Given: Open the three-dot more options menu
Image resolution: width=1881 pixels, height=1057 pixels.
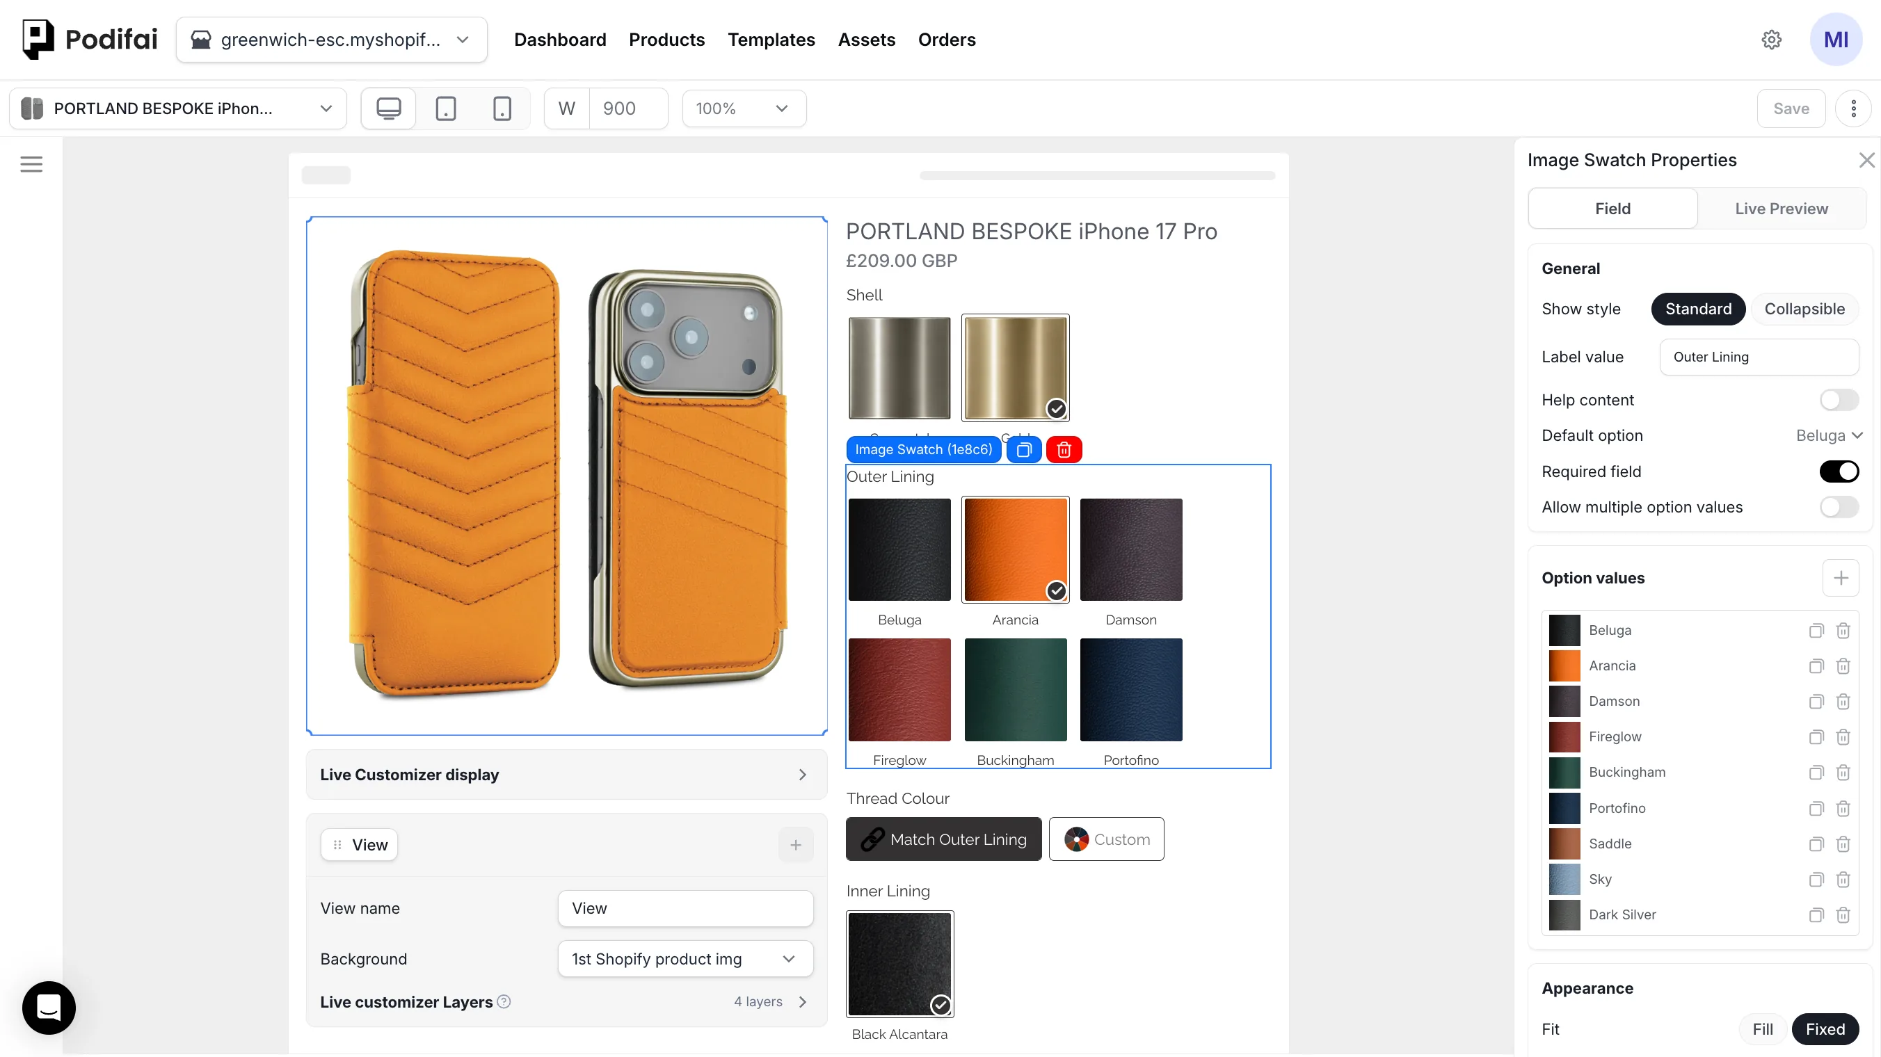Looking at the screenshot, I should (x=1853, y=108).
